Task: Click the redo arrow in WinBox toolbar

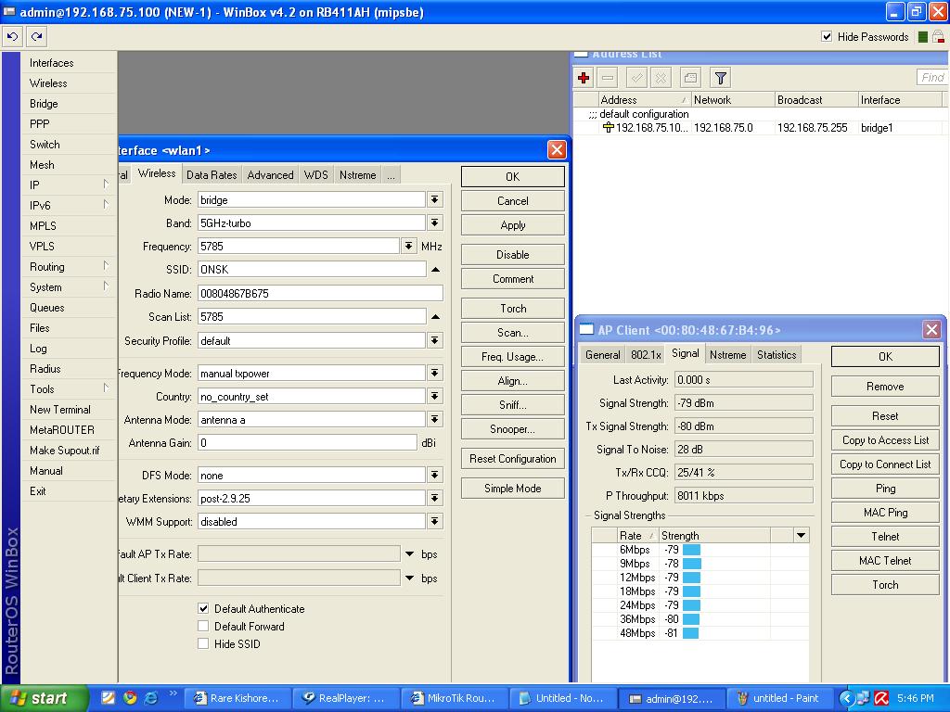Action: click(36, 36)
